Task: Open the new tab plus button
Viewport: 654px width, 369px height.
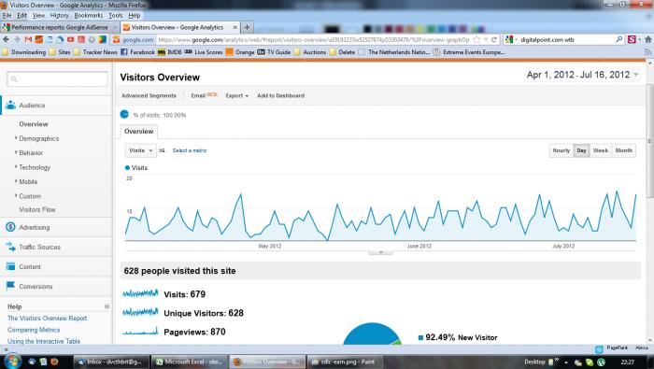Action: (x=247, y=27)
